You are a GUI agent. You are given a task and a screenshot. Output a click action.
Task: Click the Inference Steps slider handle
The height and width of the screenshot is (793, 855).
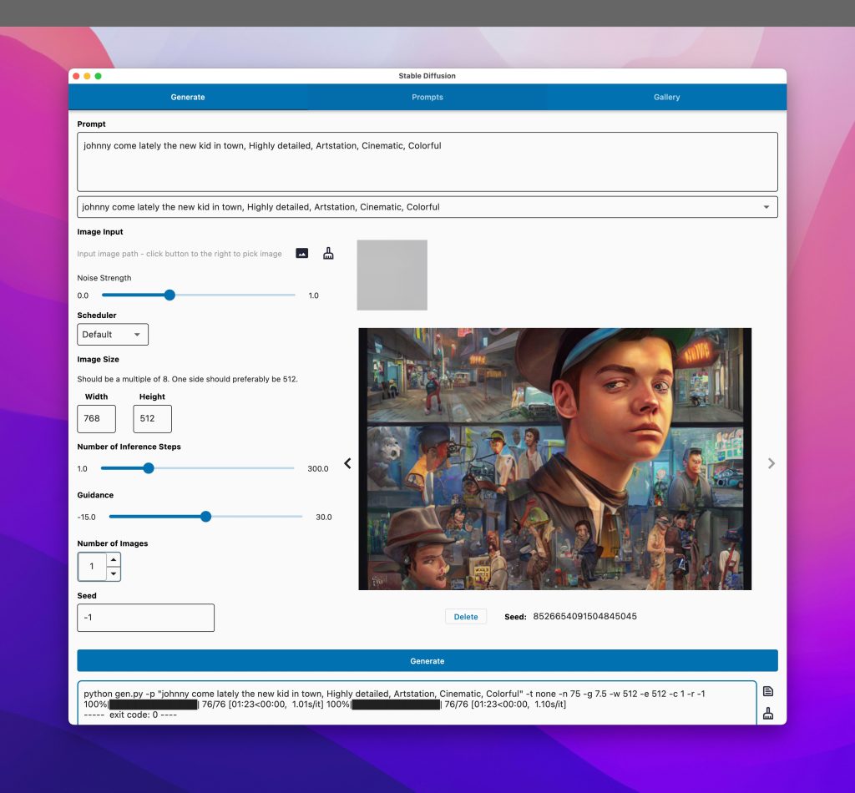[x=149, y=468]
